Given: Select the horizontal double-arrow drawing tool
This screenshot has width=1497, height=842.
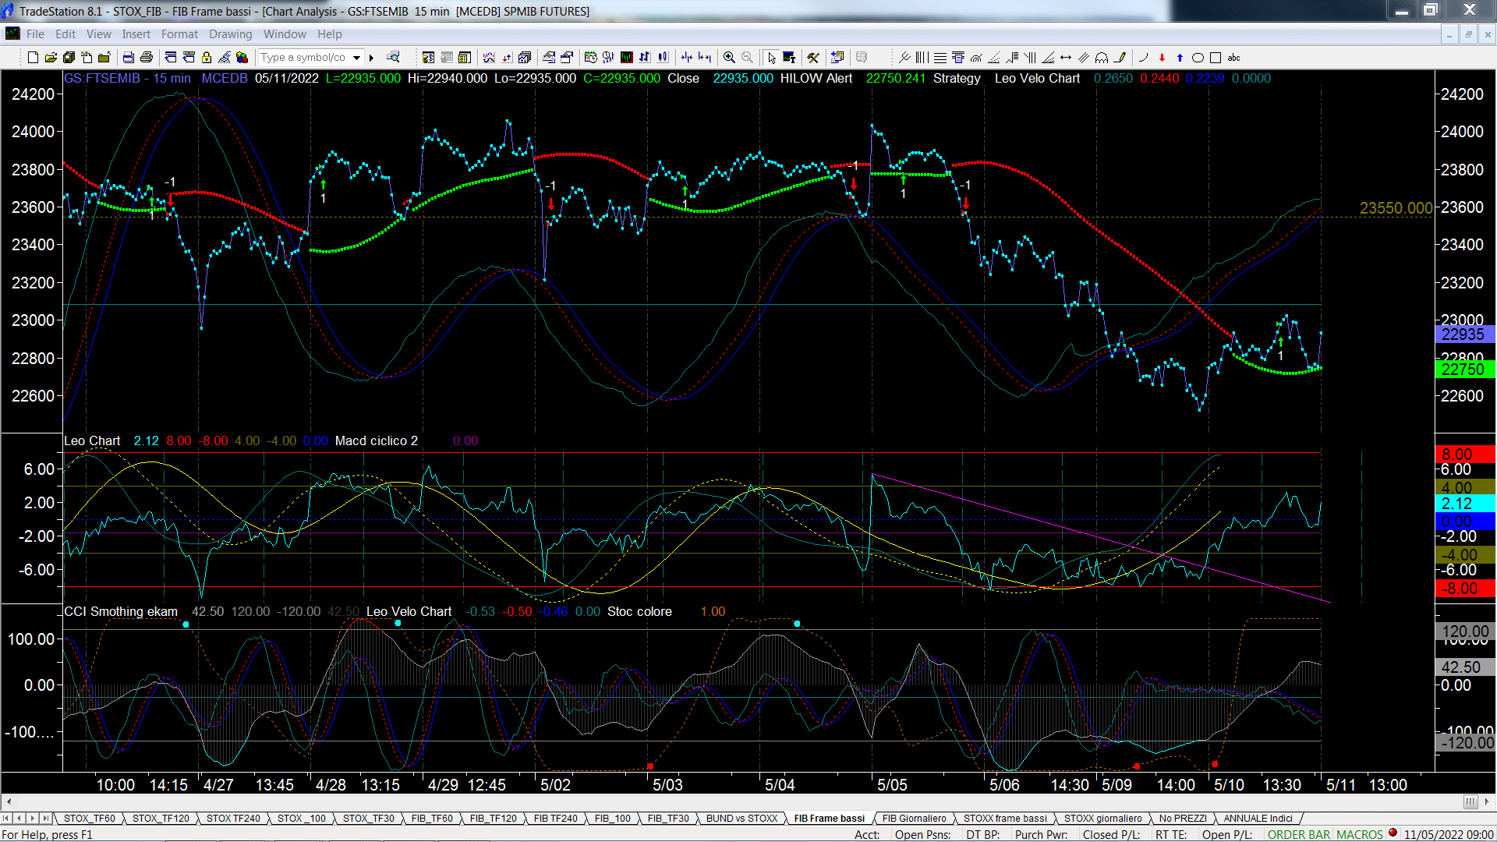Looking at the screenshot, I should [1066, 58].
